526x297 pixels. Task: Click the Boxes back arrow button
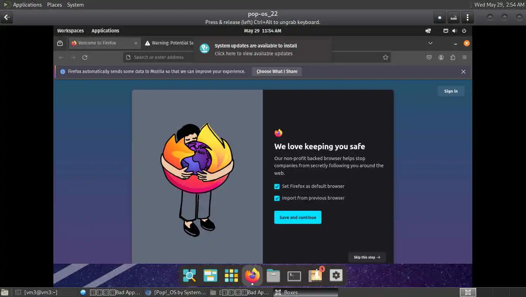click(7, 17)
